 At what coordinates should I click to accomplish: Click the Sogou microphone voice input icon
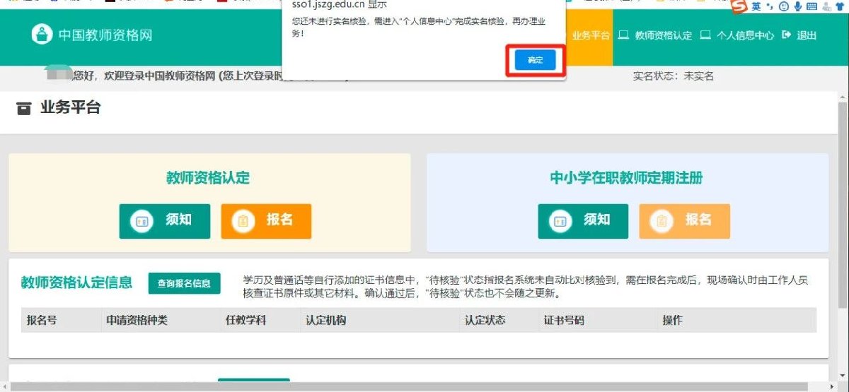pyautogui.click(x=797, y=6)
